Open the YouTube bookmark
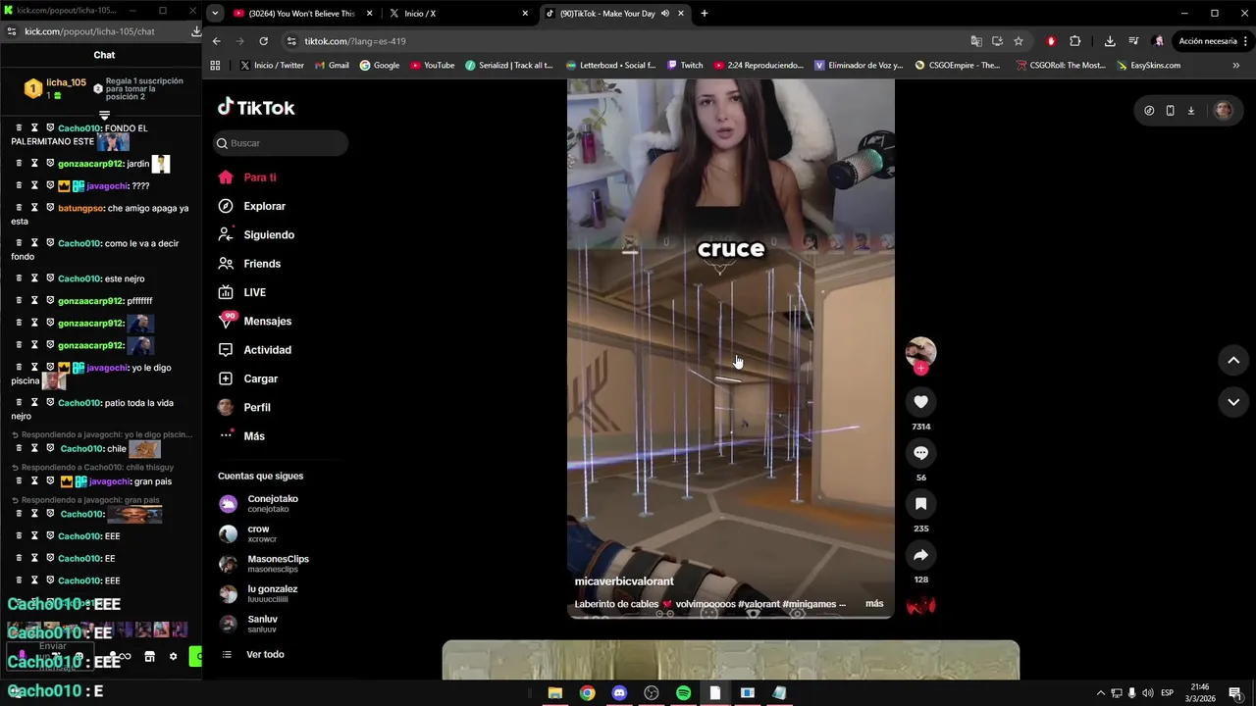 [x=433, y=66]
